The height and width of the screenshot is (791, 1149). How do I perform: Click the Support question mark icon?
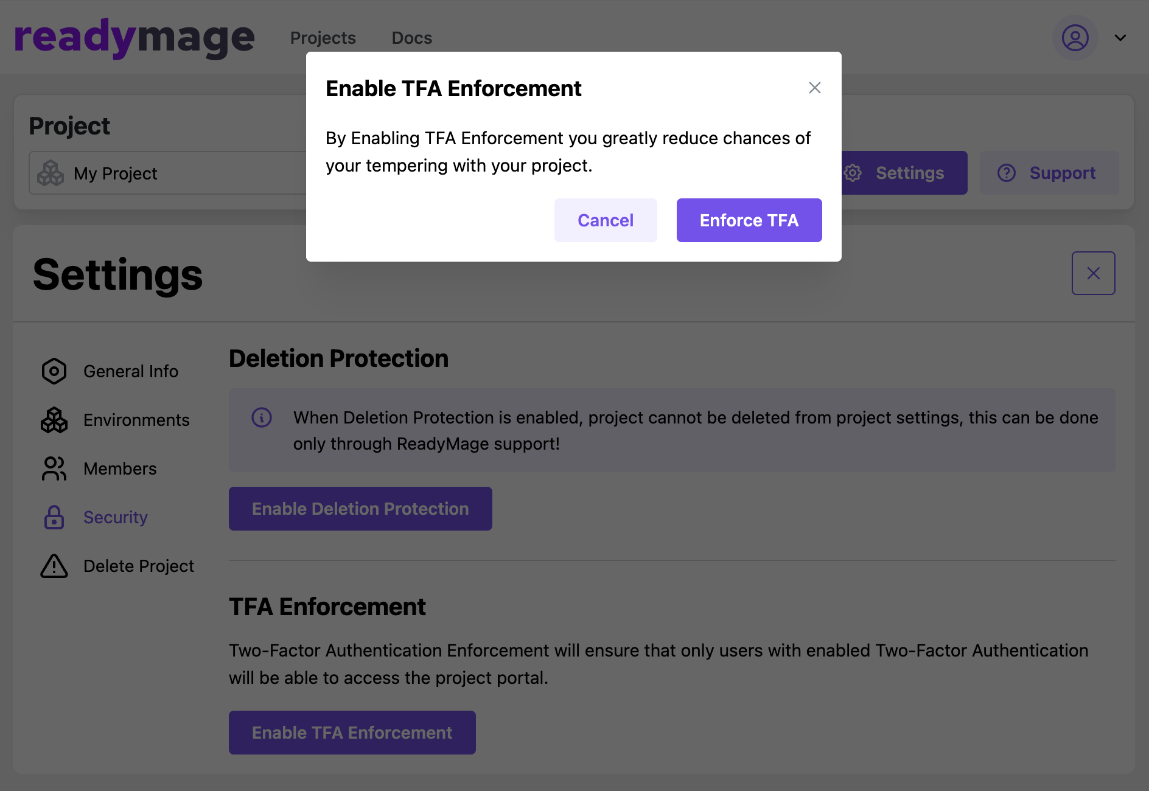pos(1007,173)
